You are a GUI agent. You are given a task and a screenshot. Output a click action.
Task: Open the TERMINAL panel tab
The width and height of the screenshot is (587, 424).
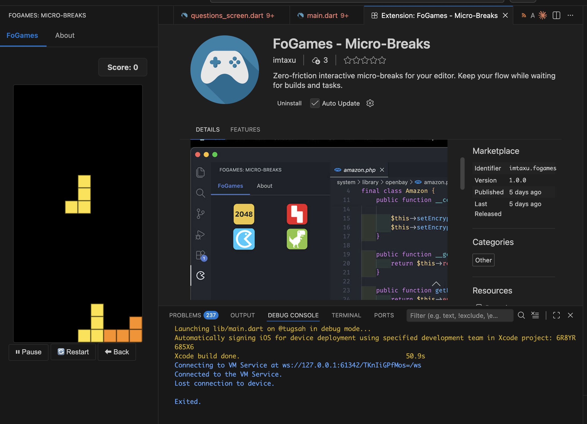pos(346,315)
